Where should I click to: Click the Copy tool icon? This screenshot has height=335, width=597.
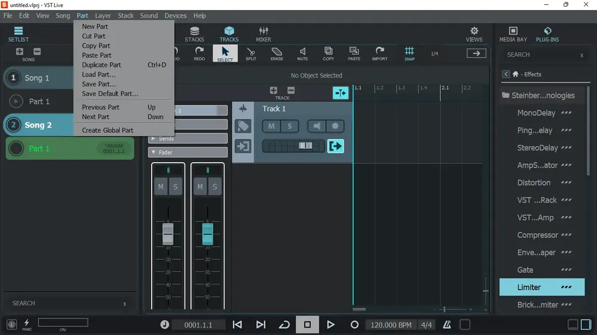tap(328, 54)
